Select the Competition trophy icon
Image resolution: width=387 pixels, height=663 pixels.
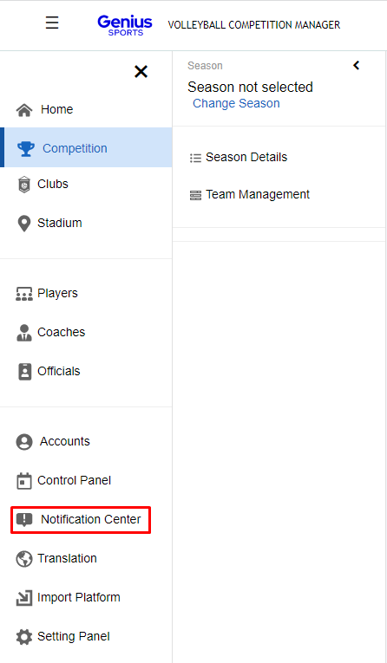click(x=26, y=149)
